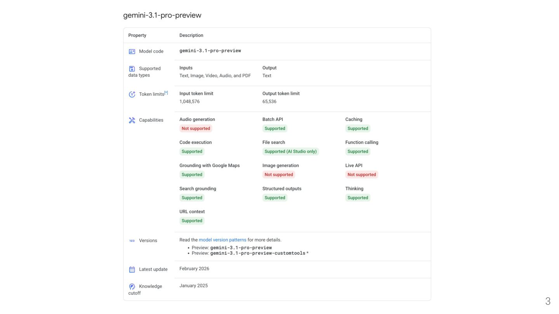
Task: Click the File search Supported (AI Studio only) badge
Action: tap(290, 152)
